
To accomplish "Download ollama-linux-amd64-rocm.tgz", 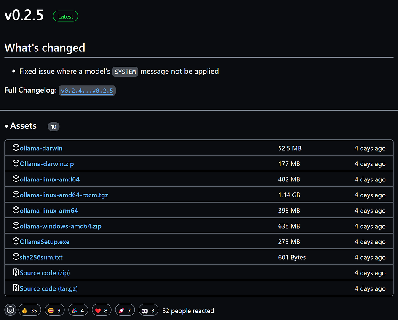I will click(64, 195).
